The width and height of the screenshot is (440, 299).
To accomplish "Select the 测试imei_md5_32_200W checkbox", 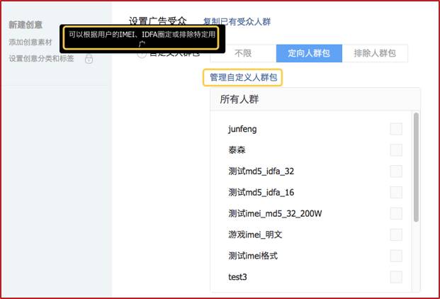I will tap(396, 213).
